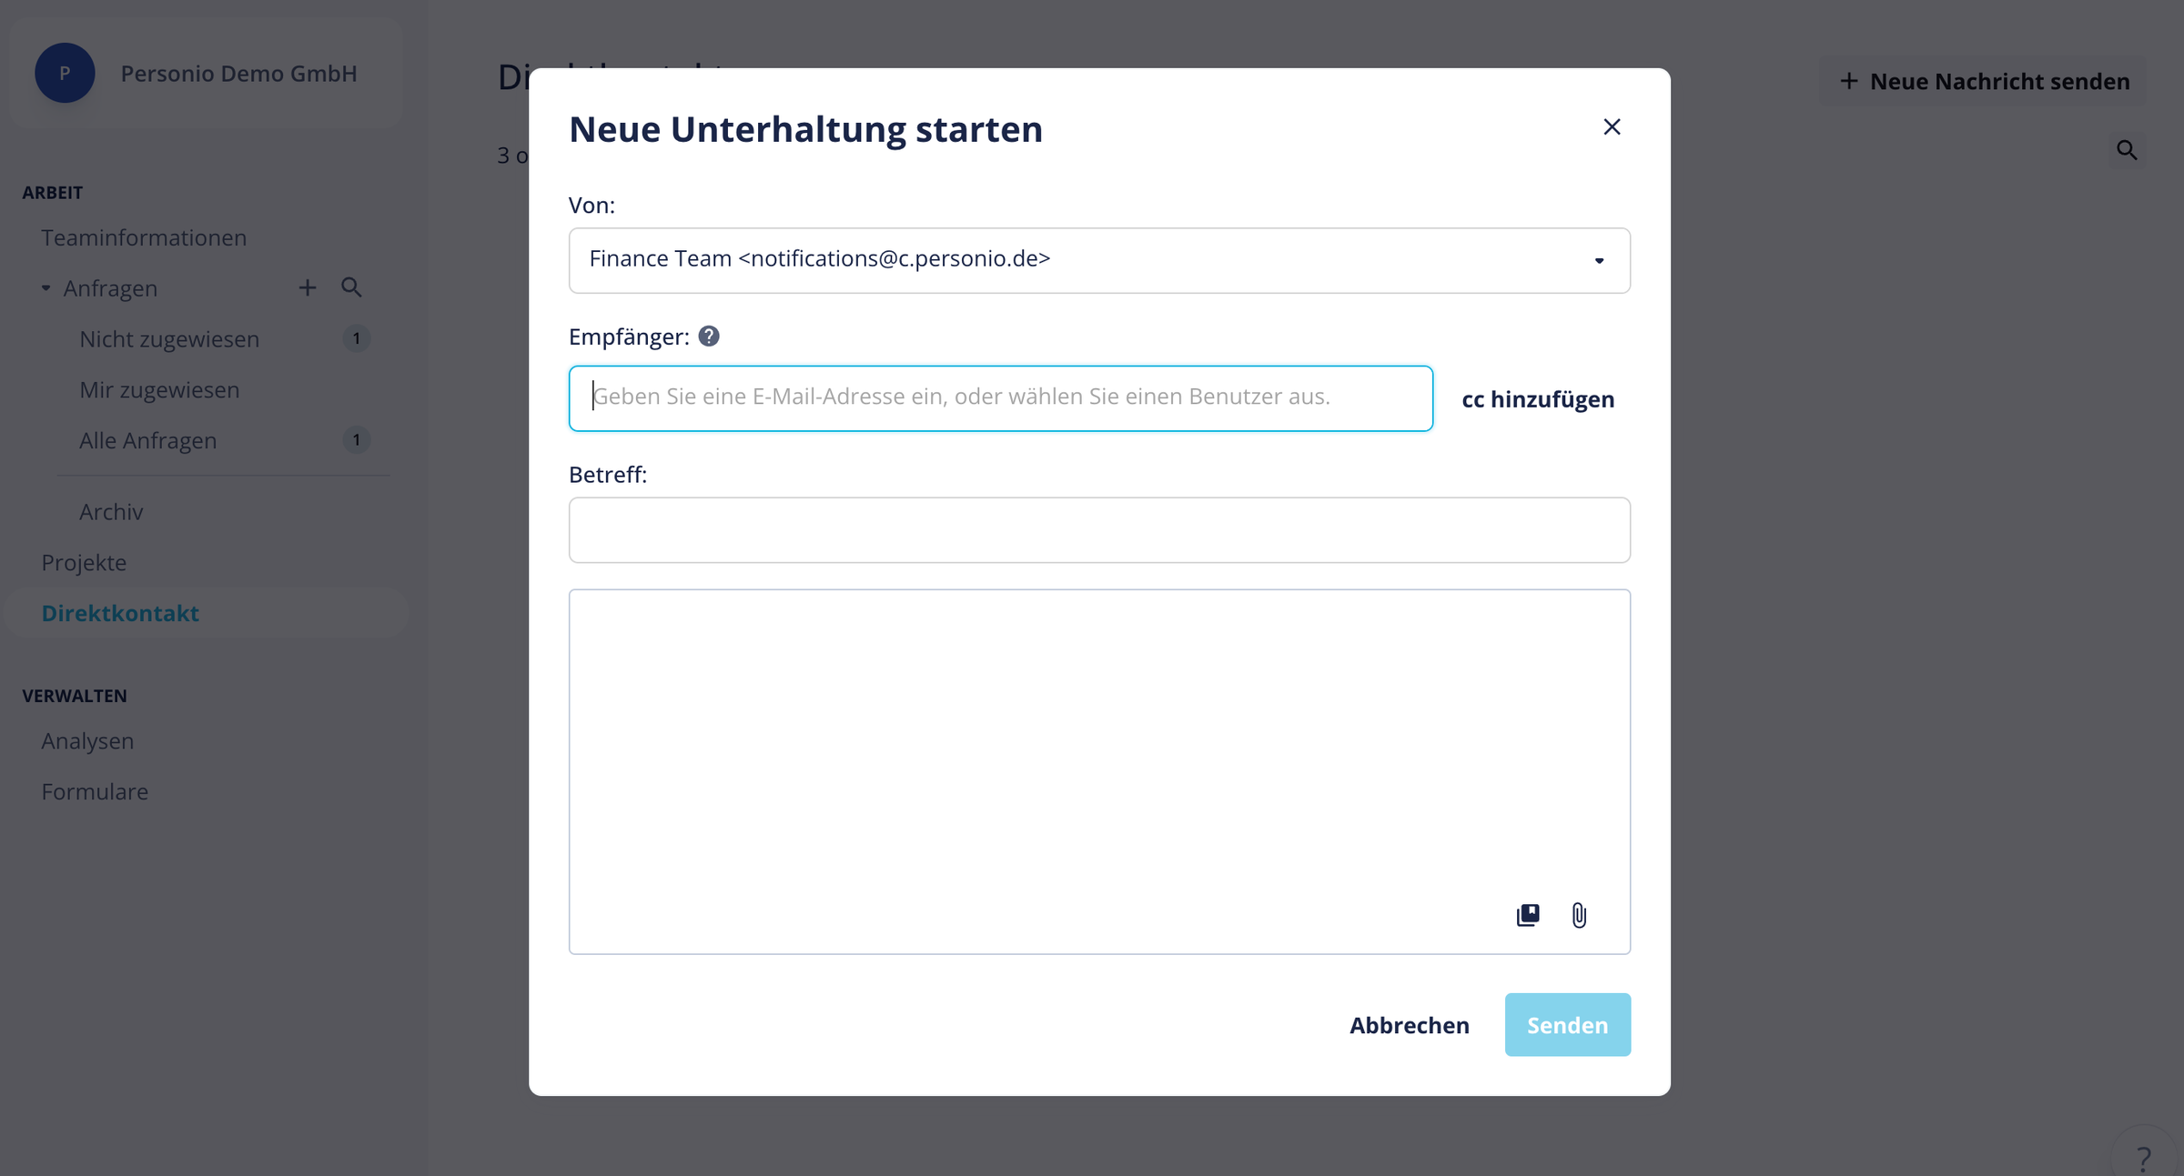Click cc hinzufügen link

coord(1538,399)
